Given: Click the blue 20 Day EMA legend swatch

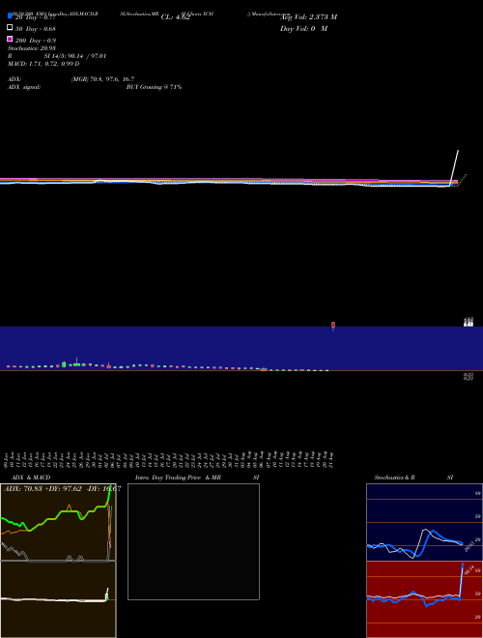Looking at the screenshot, I should tap(10, 15).
